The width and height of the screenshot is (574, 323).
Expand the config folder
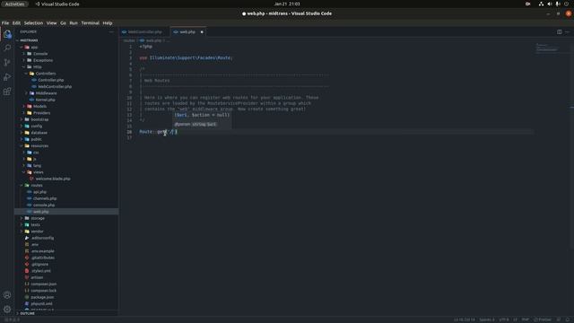pos(37,126)
